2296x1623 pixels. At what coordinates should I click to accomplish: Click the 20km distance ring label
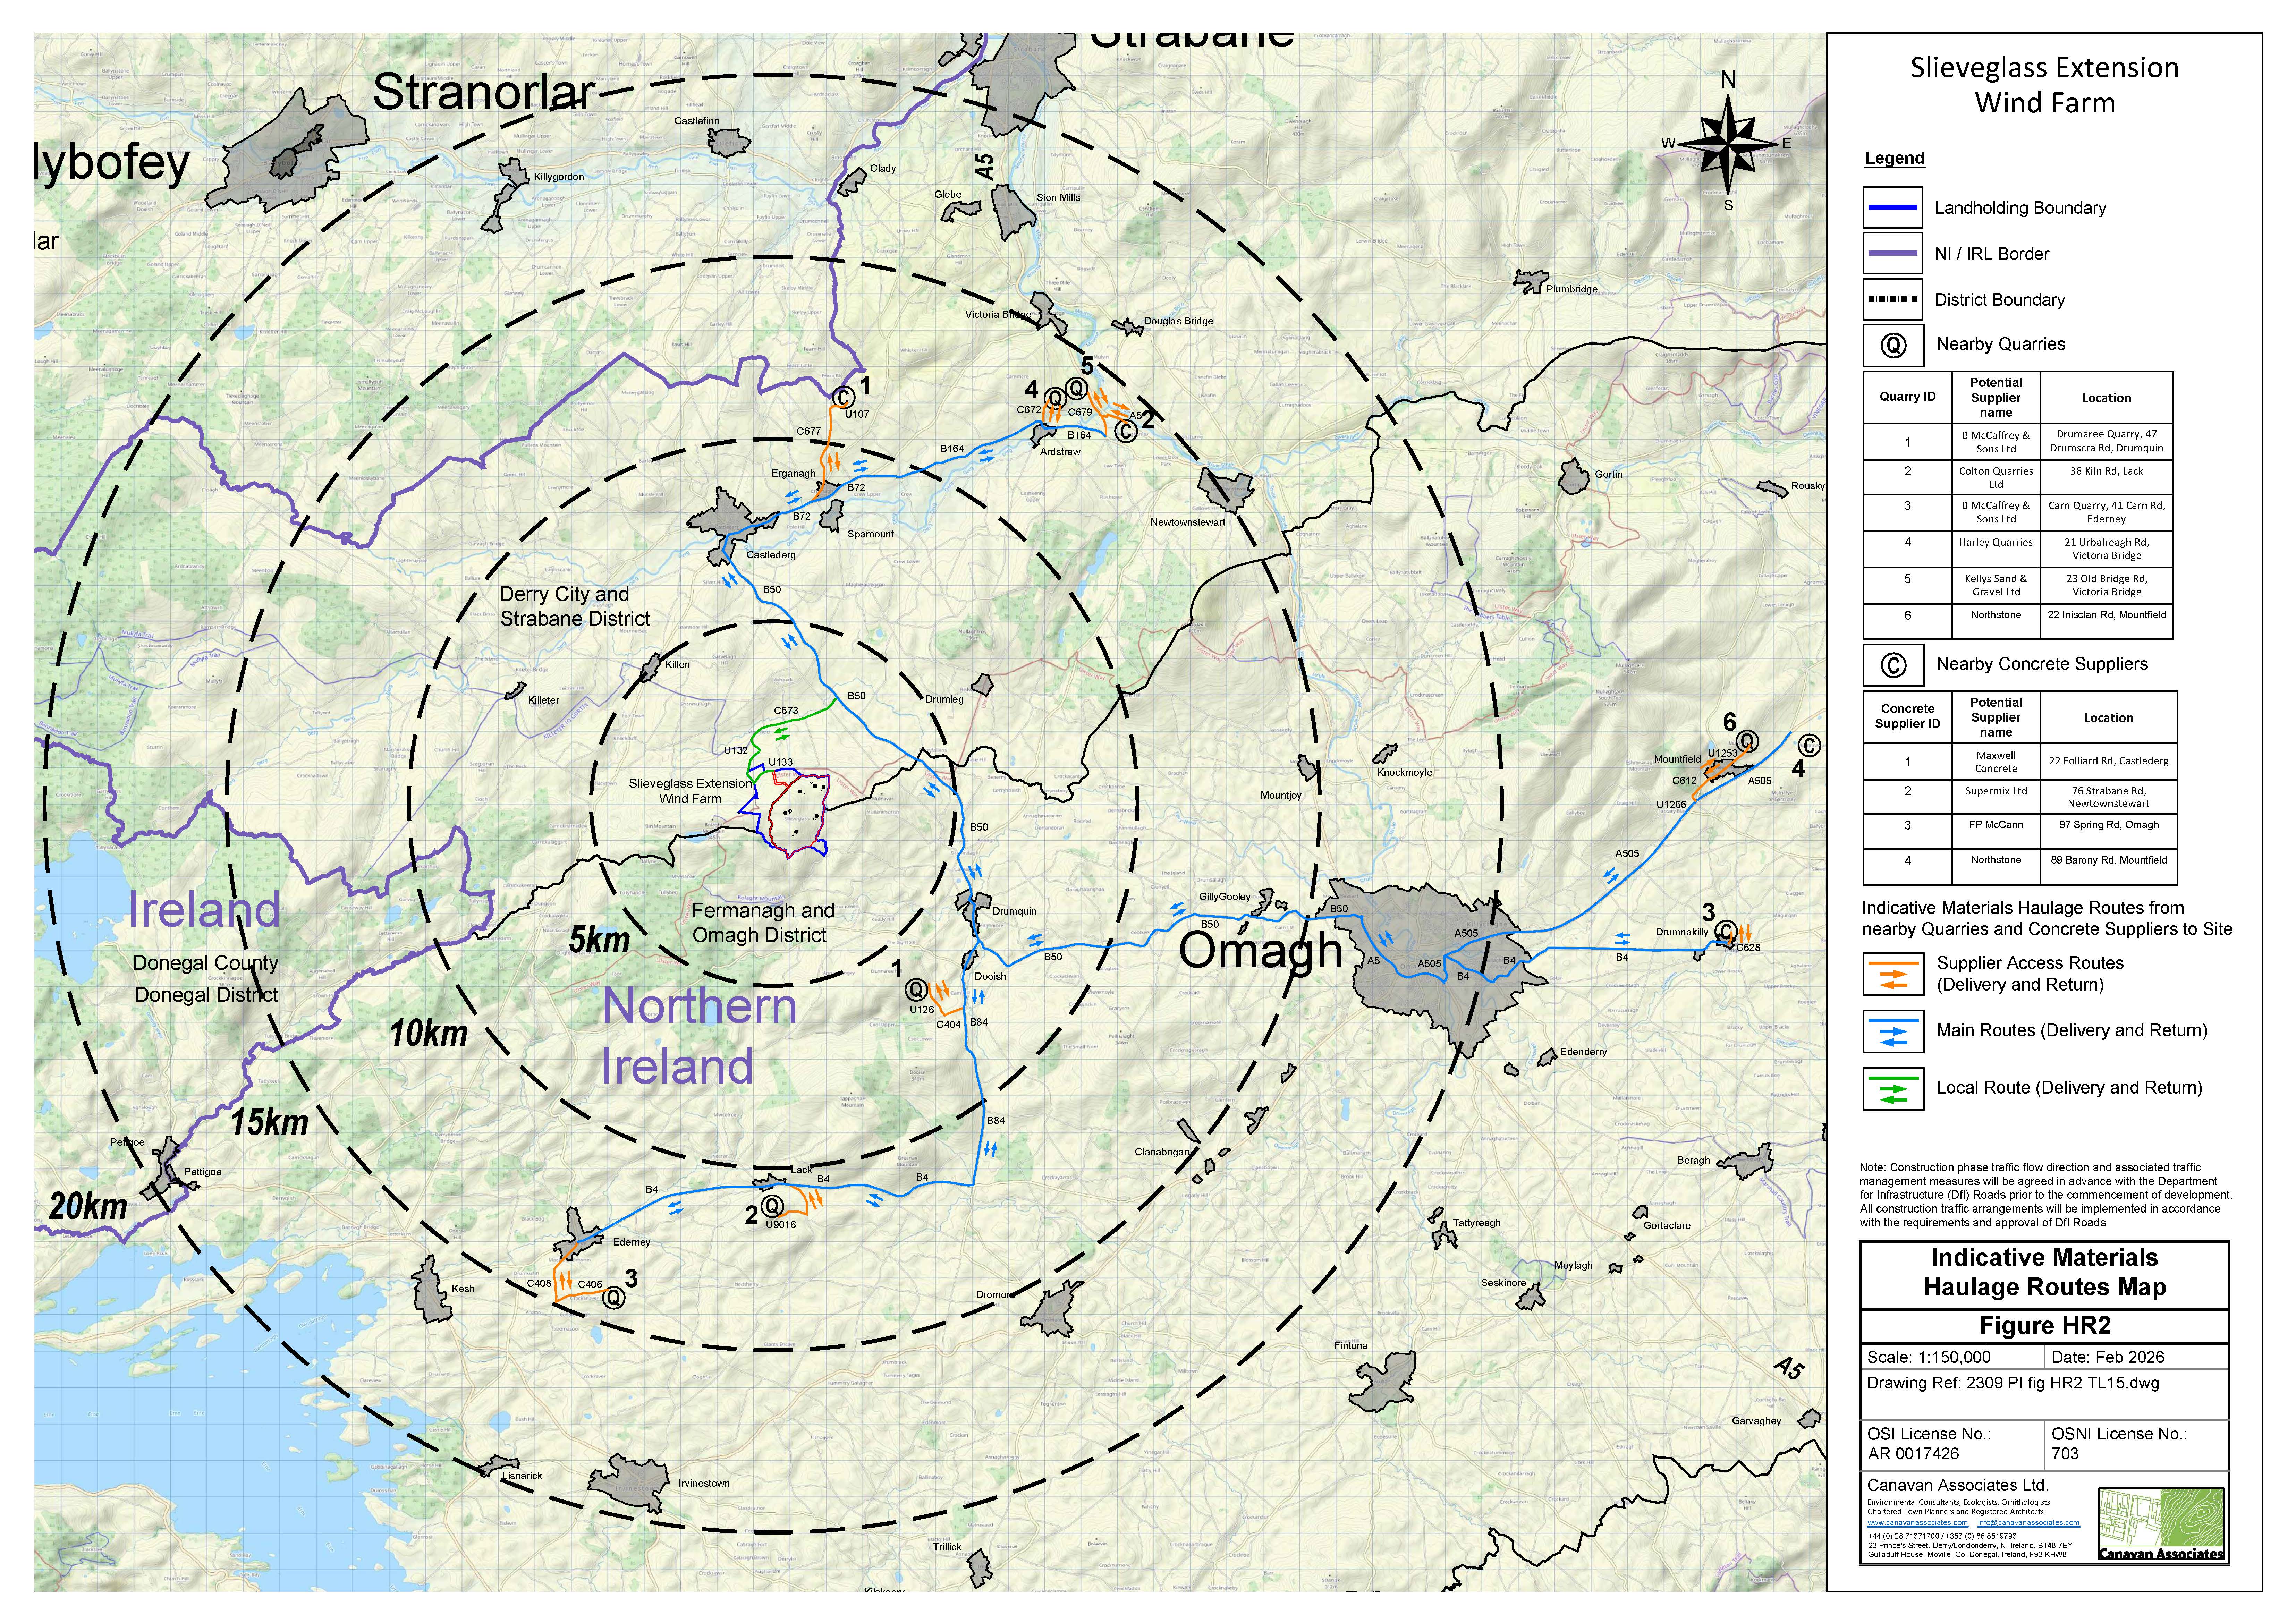point(88,1206)
